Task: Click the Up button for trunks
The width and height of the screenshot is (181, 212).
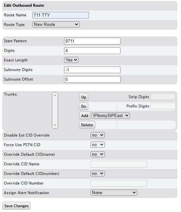Action: pos(83,97)
